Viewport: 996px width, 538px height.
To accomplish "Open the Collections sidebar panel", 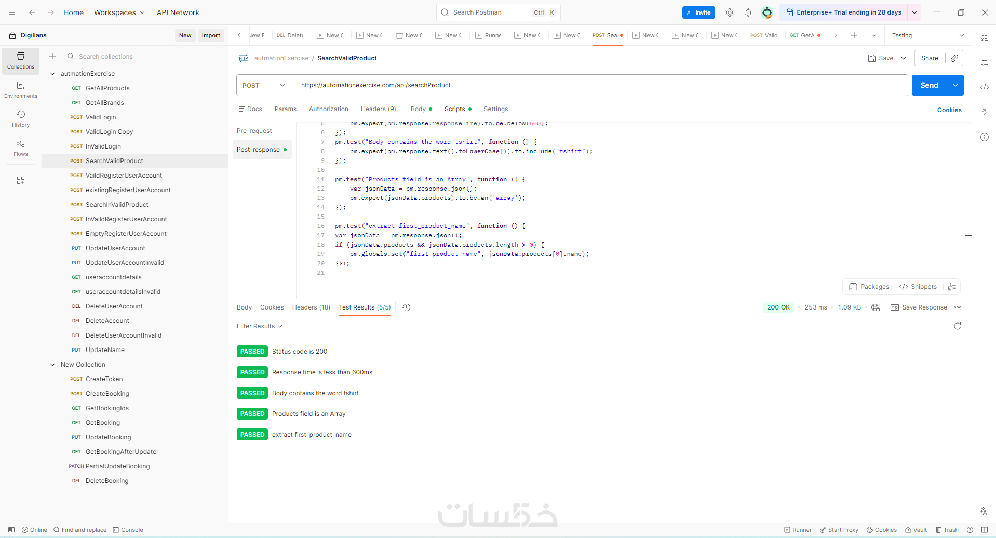I will pyautogui.click(x=21, y=61).
